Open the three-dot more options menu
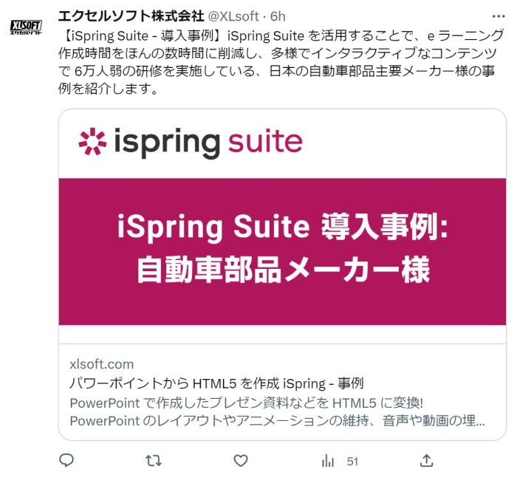The width and height of the screenshot is (517, 486). point(499,16)
